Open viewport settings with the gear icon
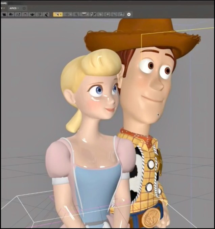This screenshot has width=215, height=229. (x=129, y=15)
